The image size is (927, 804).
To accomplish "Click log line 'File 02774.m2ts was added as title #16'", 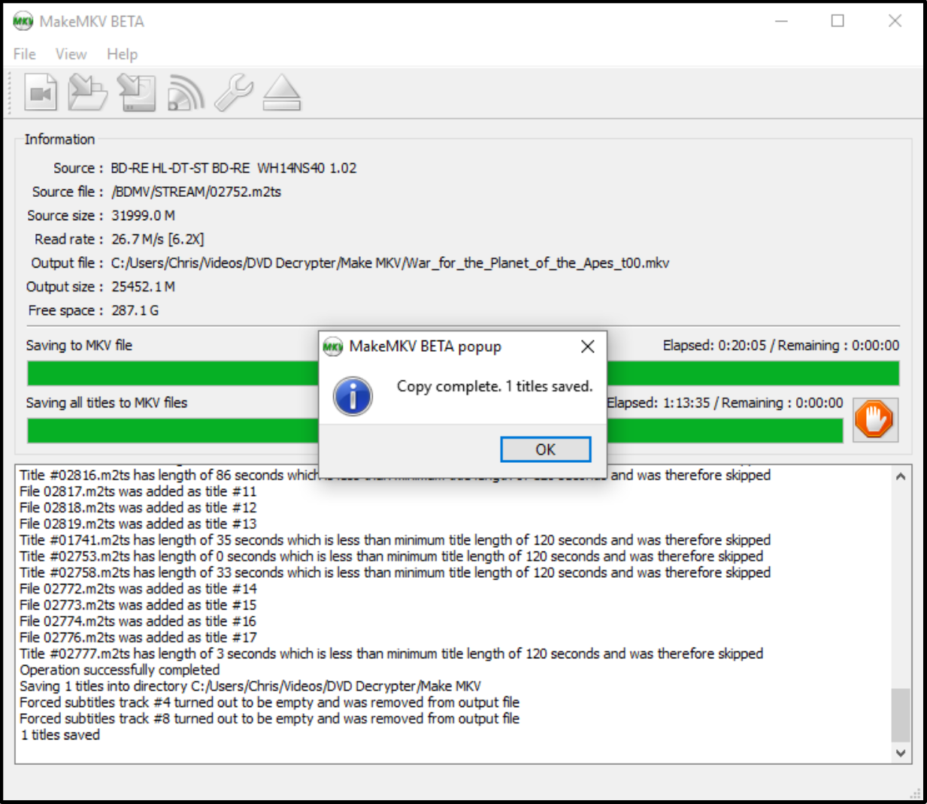I will point(138,621).
